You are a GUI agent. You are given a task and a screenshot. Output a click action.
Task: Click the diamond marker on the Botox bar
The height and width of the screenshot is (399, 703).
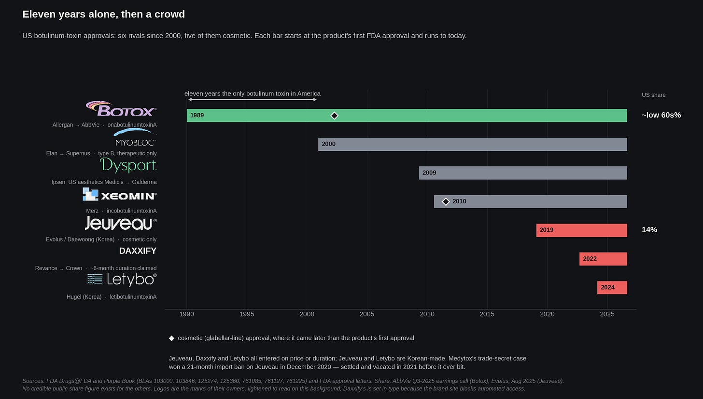click(x=334, y=116)
